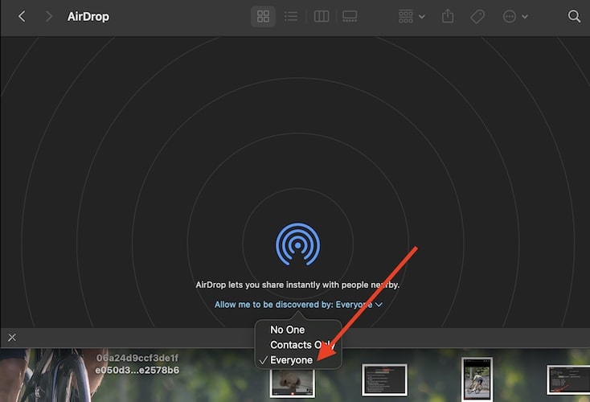
Task: Expand the Group By dropdown in toolbar
Action: [412, 16]
